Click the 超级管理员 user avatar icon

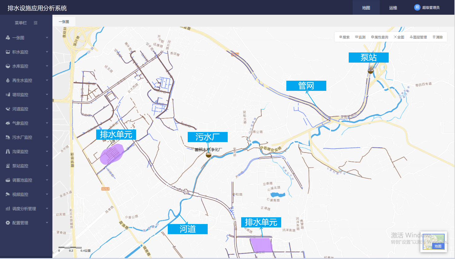[417, 7]
